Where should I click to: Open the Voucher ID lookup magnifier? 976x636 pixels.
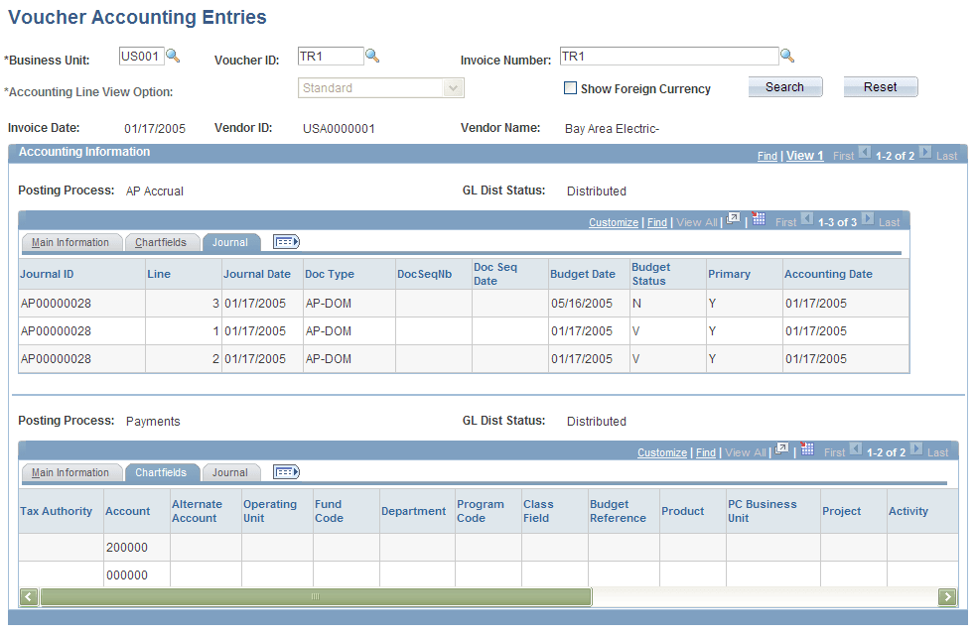(x=371, y=58)
